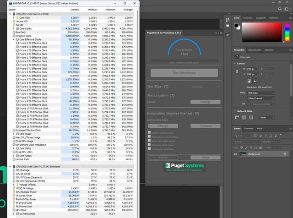Click the Cancel button in PugetBench
This screenshot has height=218, width=293.
coord(163,158)
